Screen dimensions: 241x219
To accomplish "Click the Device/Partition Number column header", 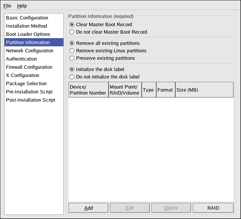I will (88, 90).
